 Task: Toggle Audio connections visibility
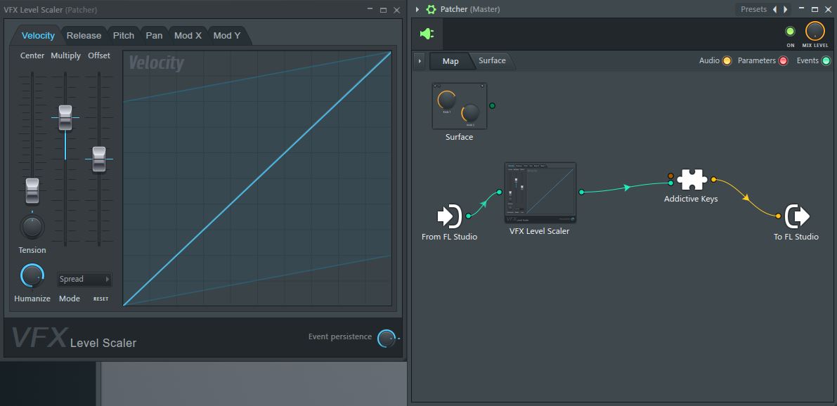pyautogui.click(x=727, y=61)
